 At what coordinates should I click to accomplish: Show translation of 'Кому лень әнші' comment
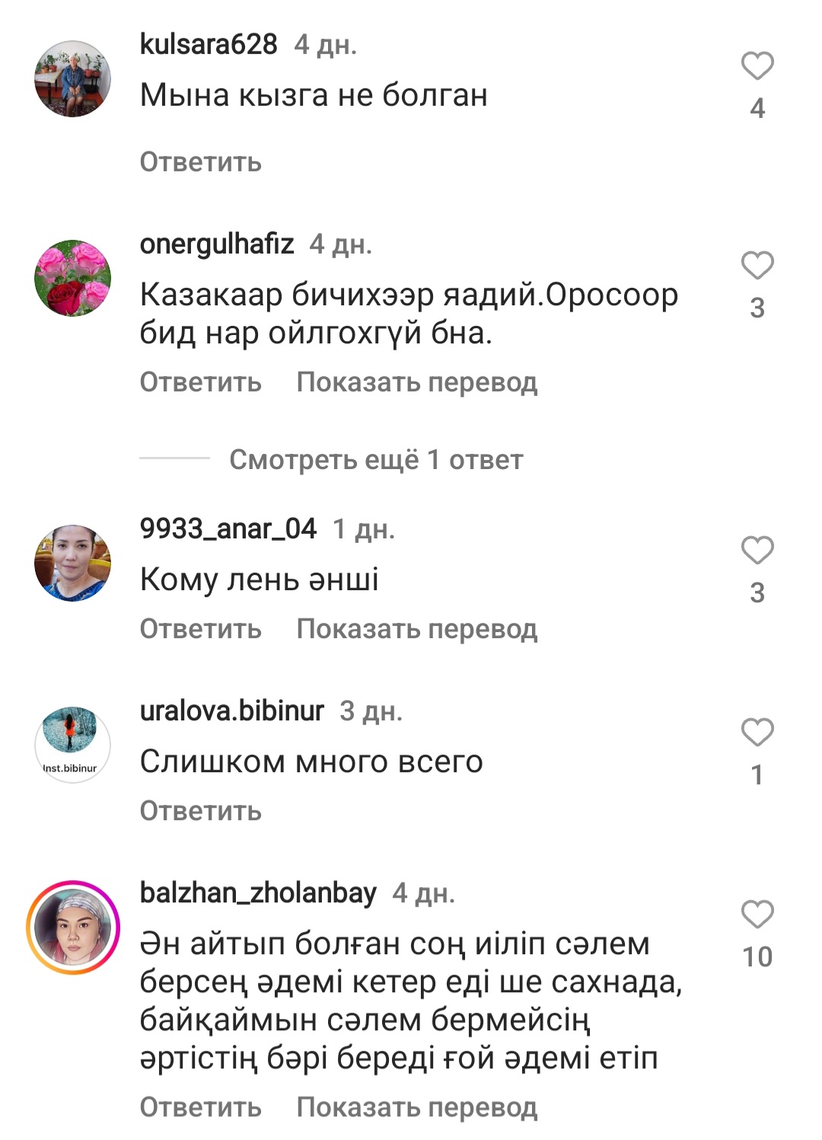[x=417, y=629]
